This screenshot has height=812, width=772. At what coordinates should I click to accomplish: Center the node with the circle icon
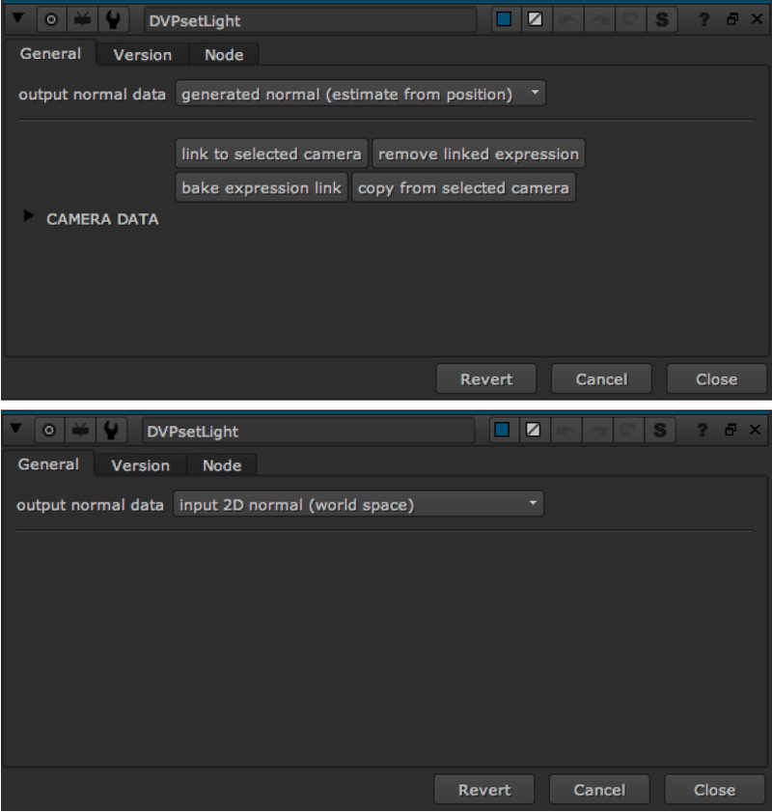[x=50, y=19]
